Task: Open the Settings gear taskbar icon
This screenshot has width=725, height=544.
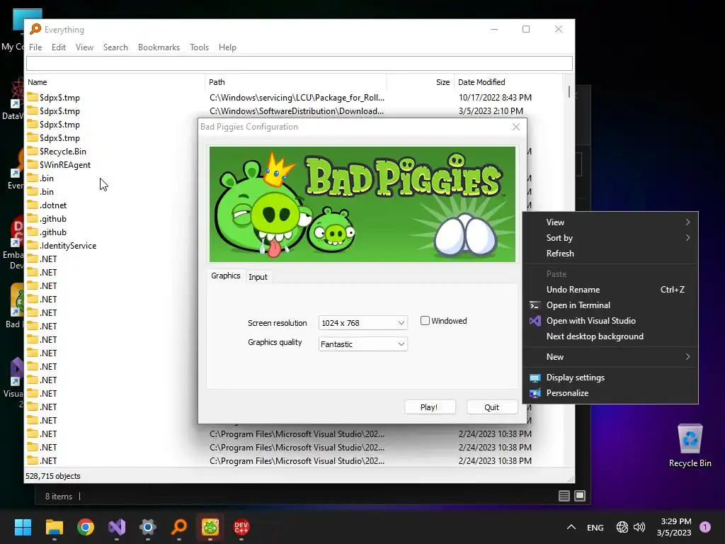Action: [x=148, y=527]
